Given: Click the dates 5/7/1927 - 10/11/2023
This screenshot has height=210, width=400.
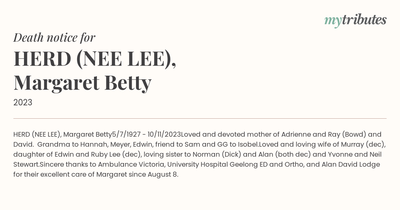Looking at the screenshot, I should 146,135.
